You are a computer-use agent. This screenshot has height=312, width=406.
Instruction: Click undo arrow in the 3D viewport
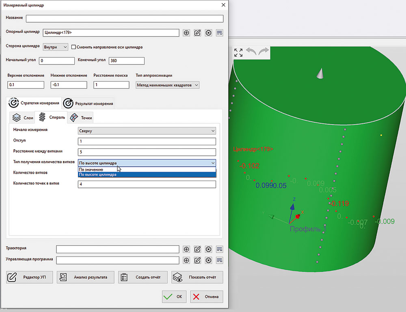[251, 52]
